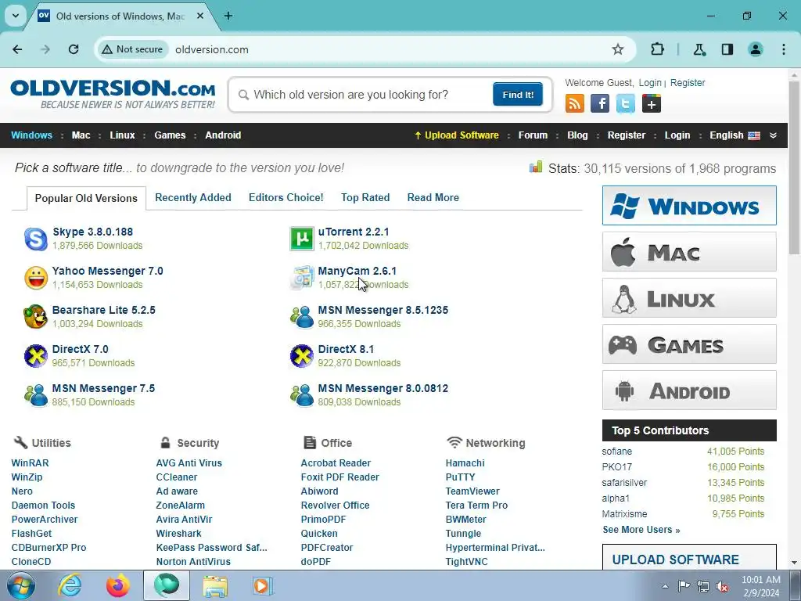Open the Top Rated tab
Image resolution: width=801 pixels, height=601 pixels.
tap(365, 197)
